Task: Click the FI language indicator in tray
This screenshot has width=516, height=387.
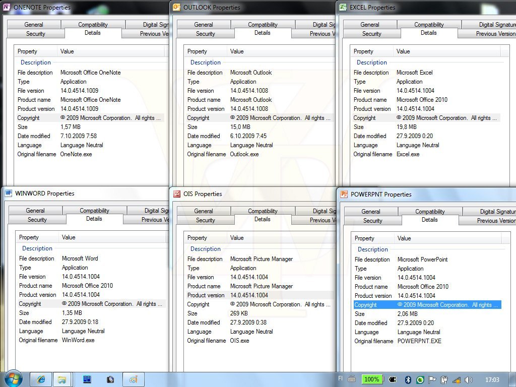Action: pos(340,378)
